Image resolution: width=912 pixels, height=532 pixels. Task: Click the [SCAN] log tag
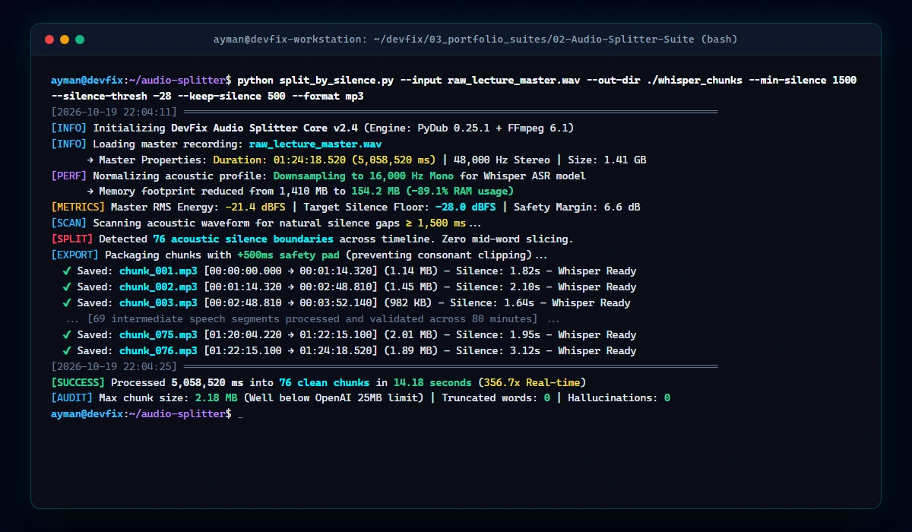68,223
